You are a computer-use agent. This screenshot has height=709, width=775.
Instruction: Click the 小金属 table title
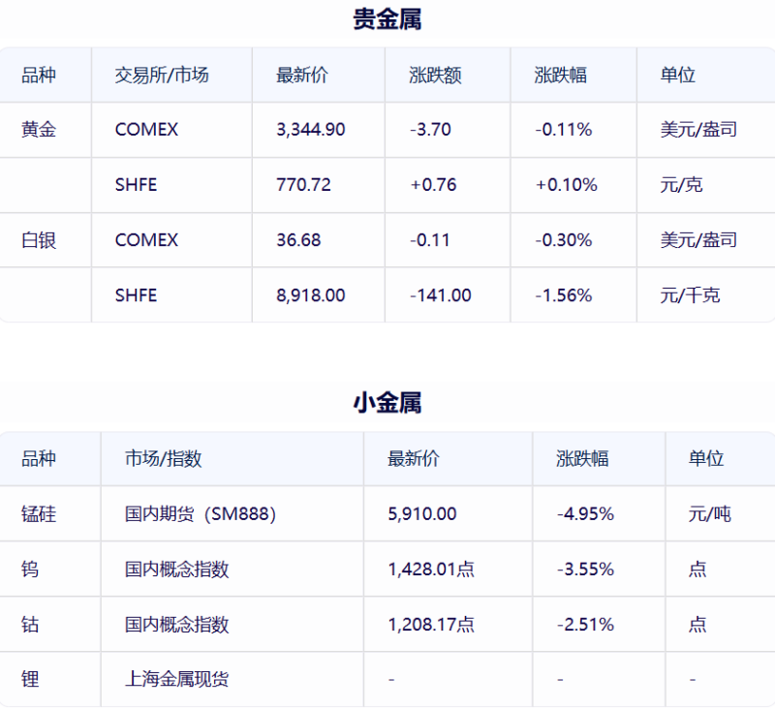[387, 403]
